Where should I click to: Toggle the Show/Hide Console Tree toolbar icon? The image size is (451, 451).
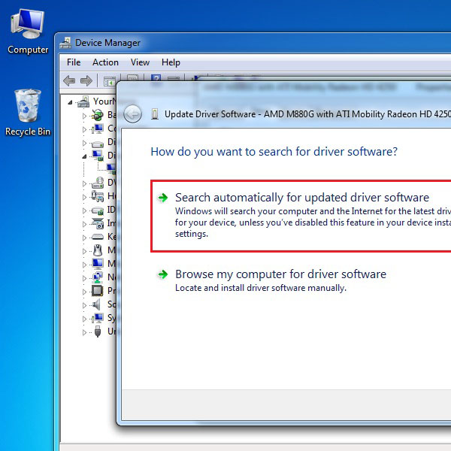click(x=109, y=81)
